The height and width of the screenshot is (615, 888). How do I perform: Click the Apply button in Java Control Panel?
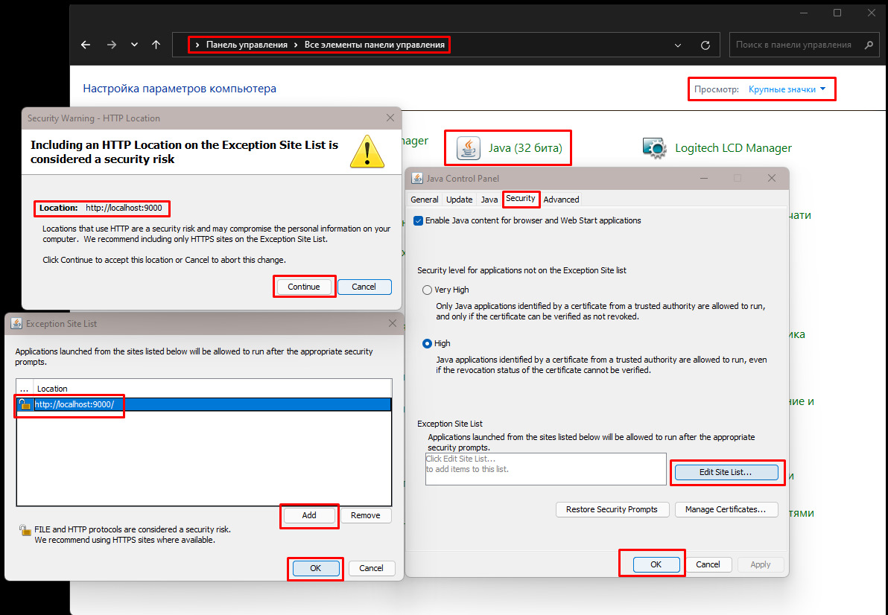pos(761,564)
